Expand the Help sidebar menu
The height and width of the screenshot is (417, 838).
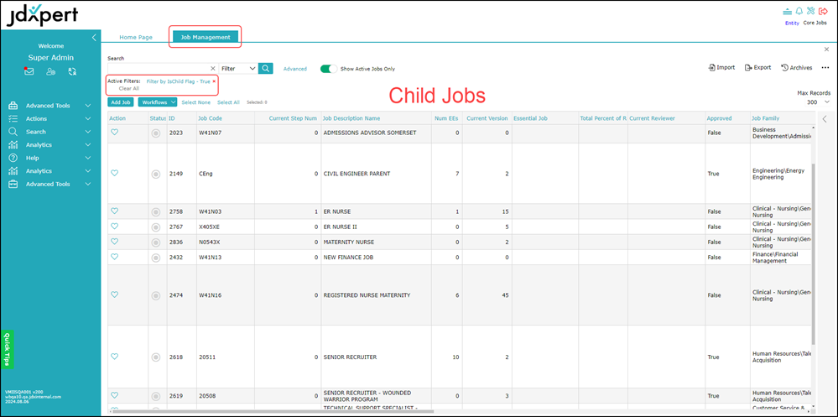(88, 158)
